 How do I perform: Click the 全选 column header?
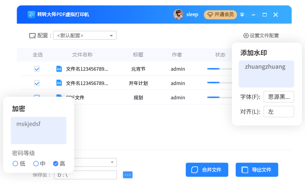(x=38, y=55)
